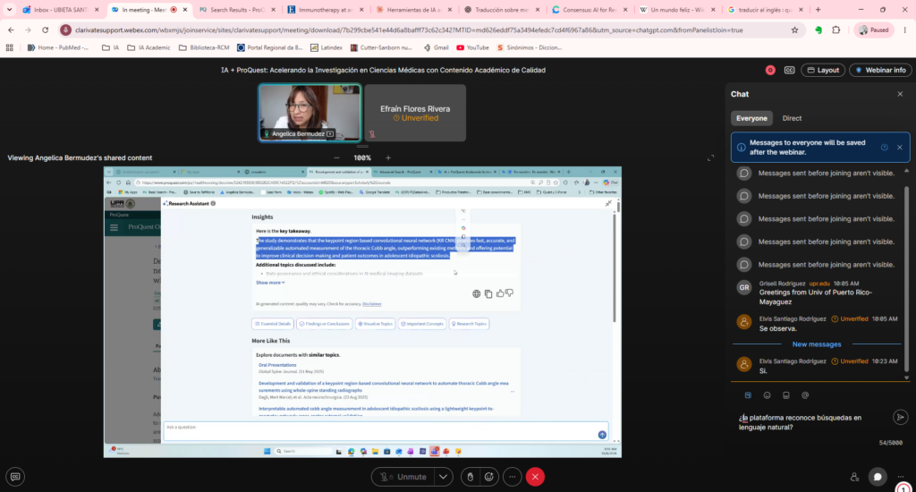Screen dimensions: 916x492
Task: Click the Findings or Conclusions chip
Action: (x=324, y=324)
